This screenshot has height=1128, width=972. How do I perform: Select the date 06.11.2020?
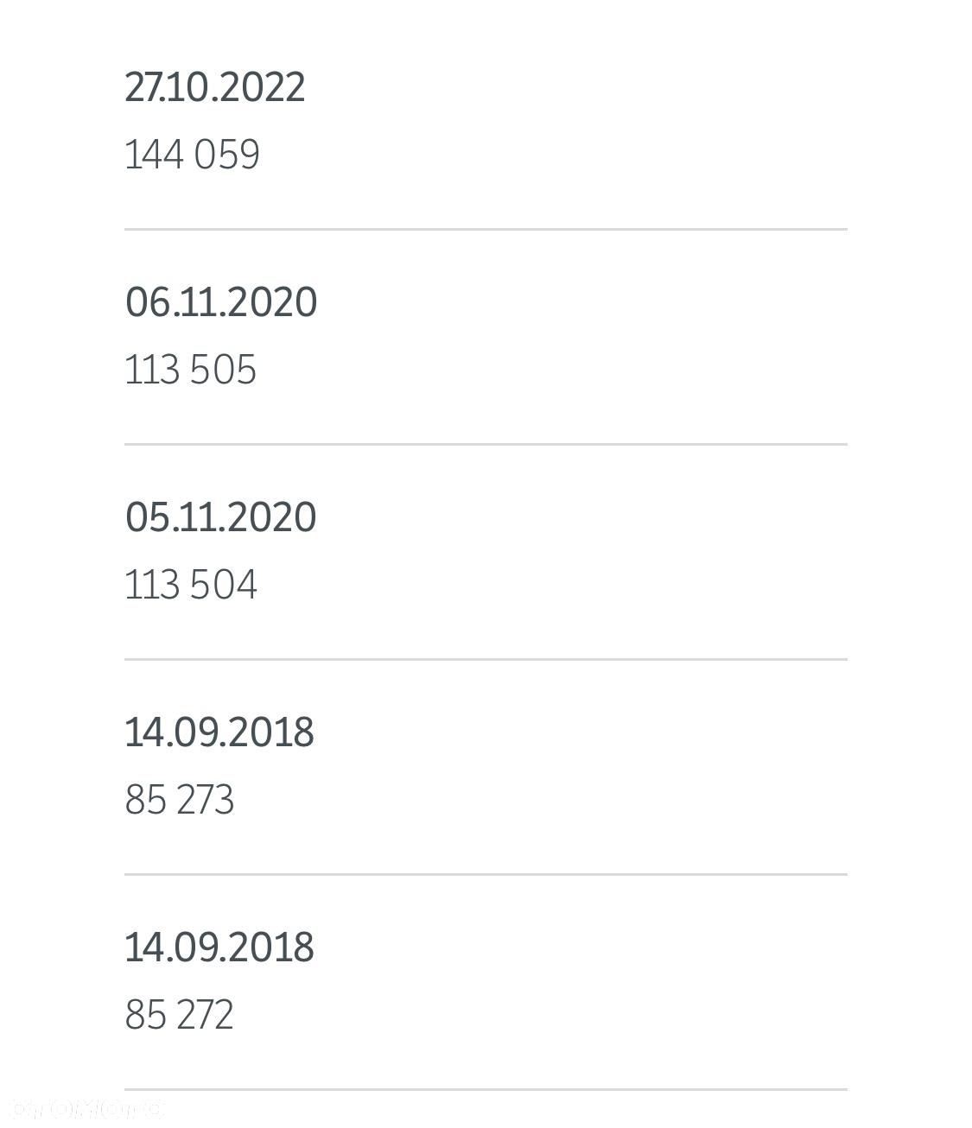(x=221, y=302)
